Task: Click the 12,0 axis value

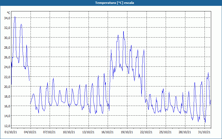Action: click(7, 126)
